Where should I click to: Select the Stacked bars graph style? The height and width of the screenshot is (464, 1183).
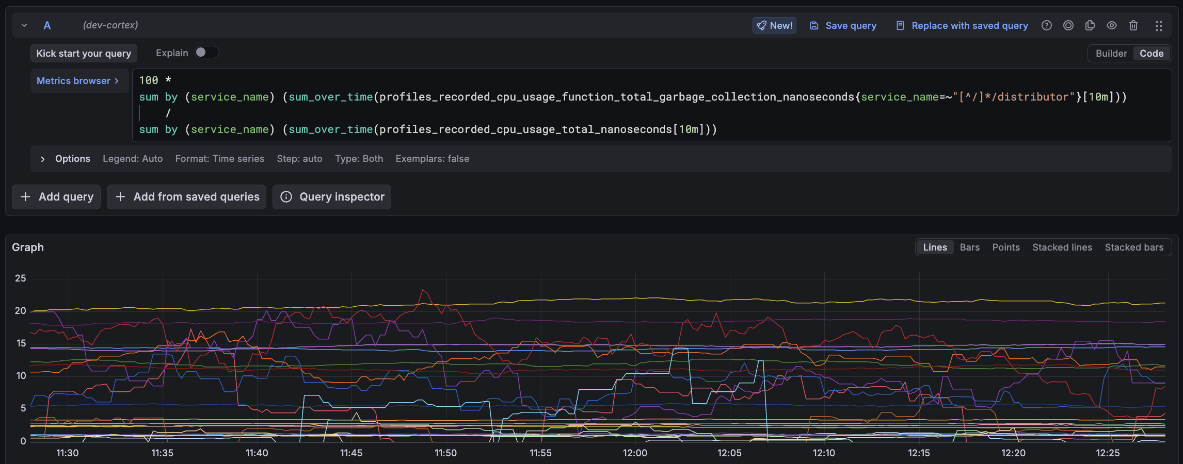click(x=1133, y=247)
